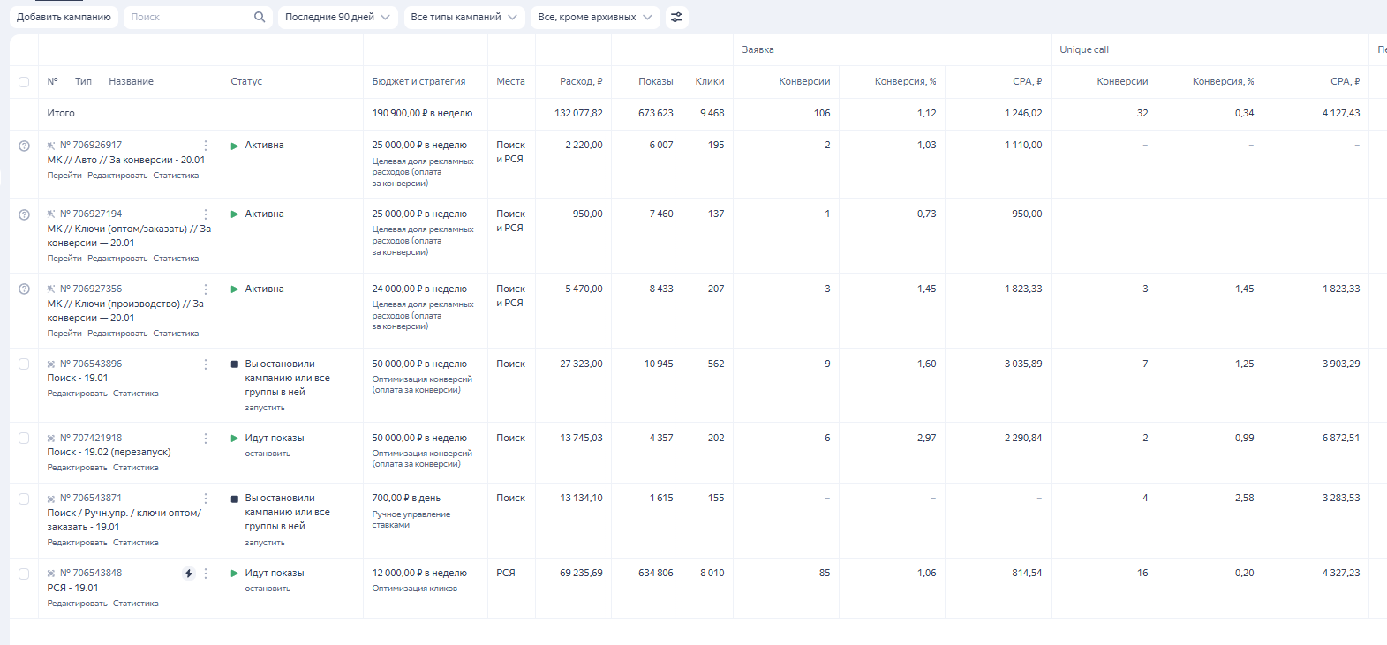This screenshot has height=645, width=1387.
Task: Expand the Все, кроме архивных filter
Action: pos(594,17)
